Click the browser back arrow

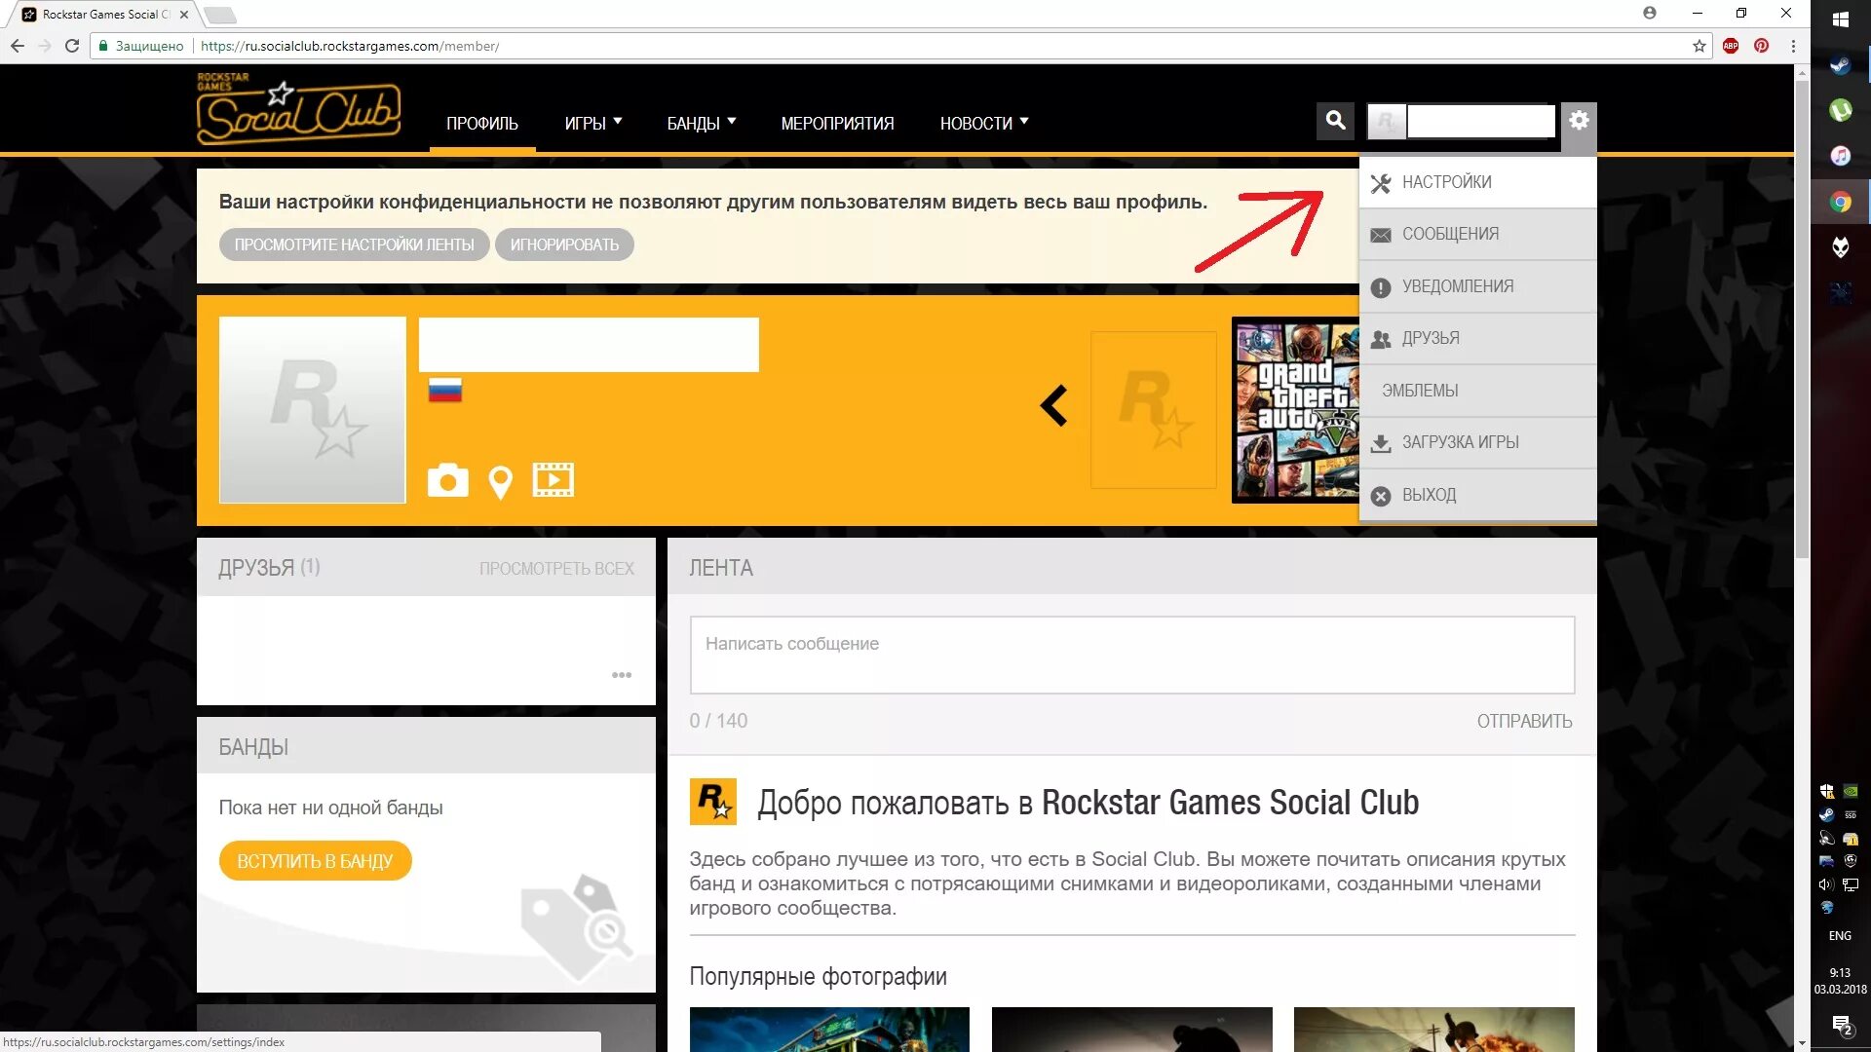[x=18, y=46]
